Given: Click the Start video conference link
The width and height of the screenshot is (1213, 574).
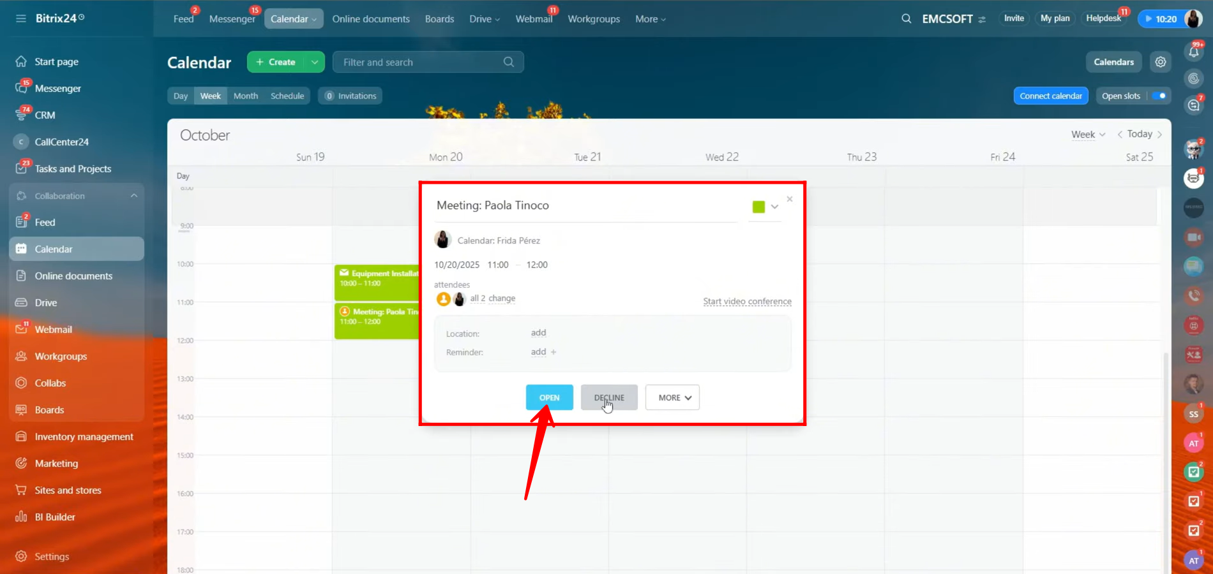Looking at the screenshot, I should [747, 301].
